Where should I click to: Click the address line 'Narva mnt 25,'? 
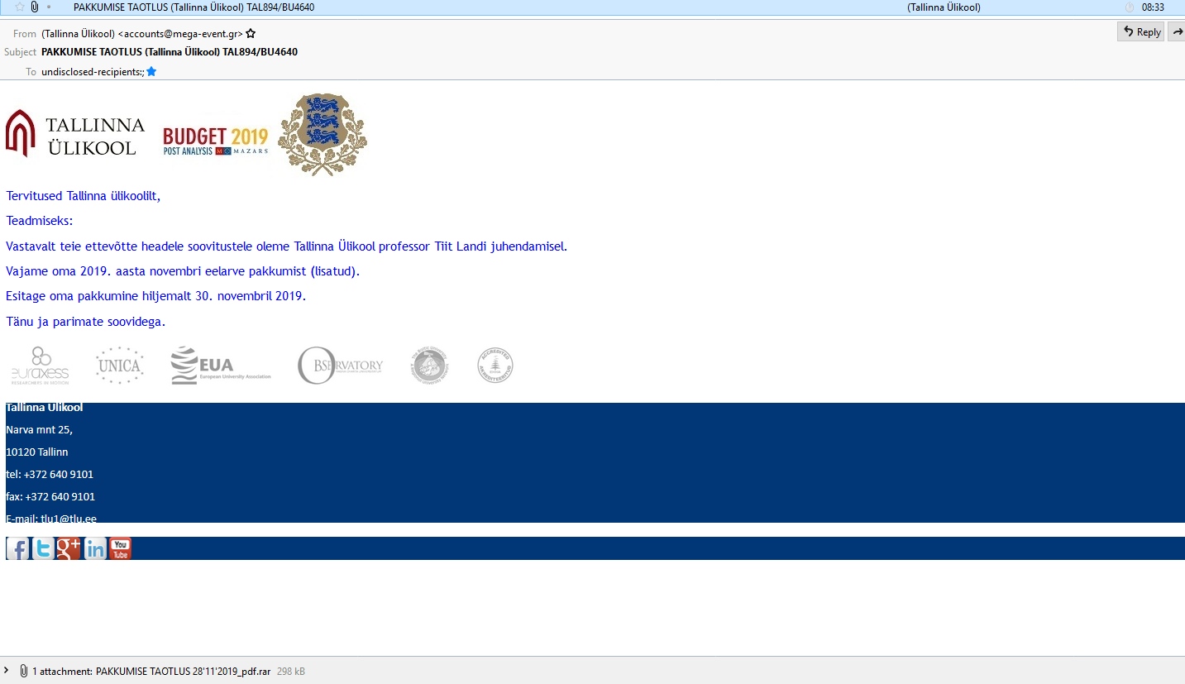coord(39,429)
